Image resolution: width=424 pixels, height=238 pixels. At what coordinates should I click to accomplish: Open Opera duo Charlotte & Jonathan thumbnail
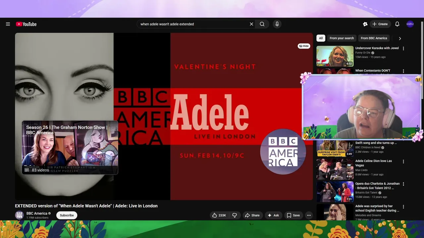click(335, 192)
